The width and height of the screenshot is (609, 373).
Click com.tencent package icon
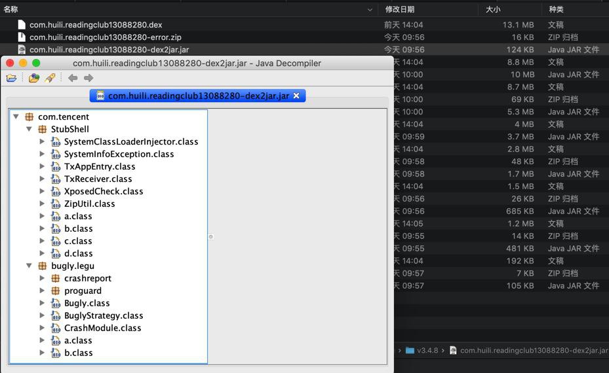pyautogui.click(x=29, y=116)
